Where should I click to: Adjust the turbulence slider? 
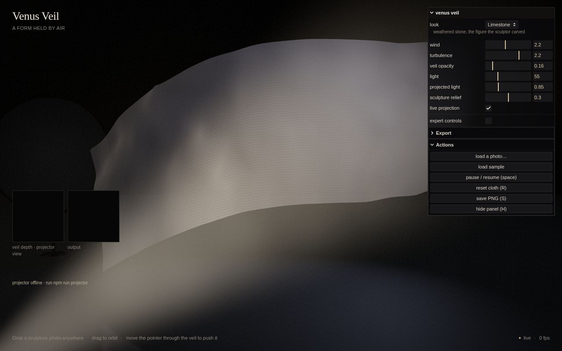tap(508, 55)
